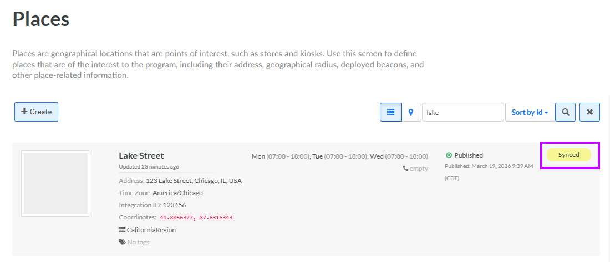
Task: Click the CaliforniaRegion label
Action: 151,230
